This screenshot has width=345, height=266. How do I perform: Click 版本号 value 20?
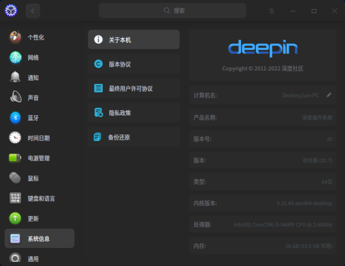point(330,139)
